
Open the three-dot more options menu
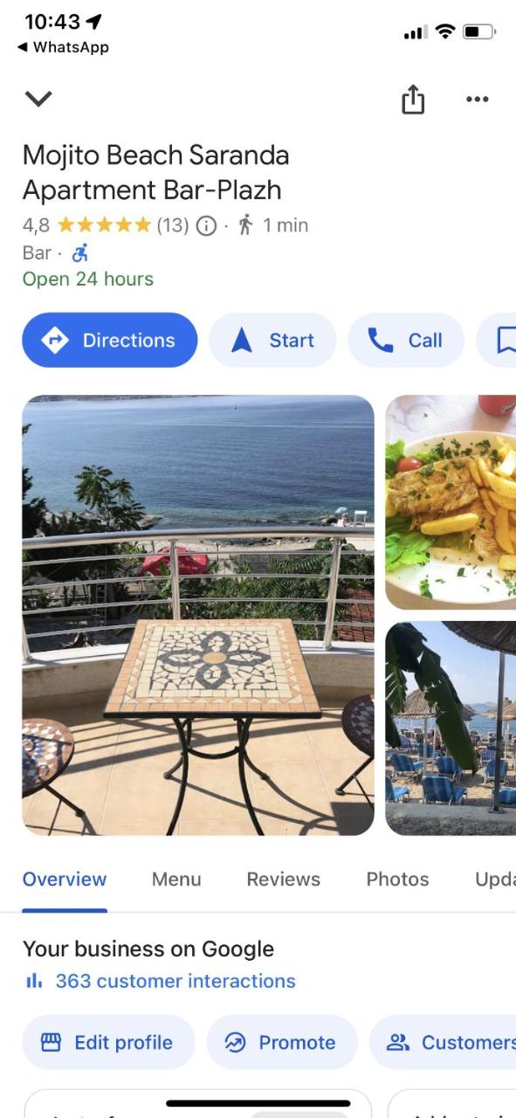click(477, 100)
